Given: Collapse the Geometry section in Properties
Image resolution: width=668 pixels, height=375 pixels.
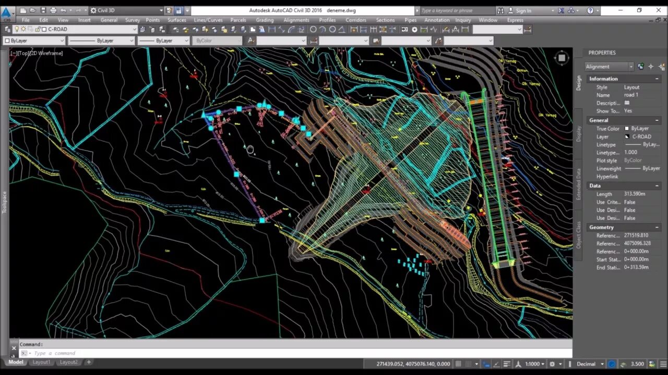Looking at the screenshot, I should [x=657, y=228].
